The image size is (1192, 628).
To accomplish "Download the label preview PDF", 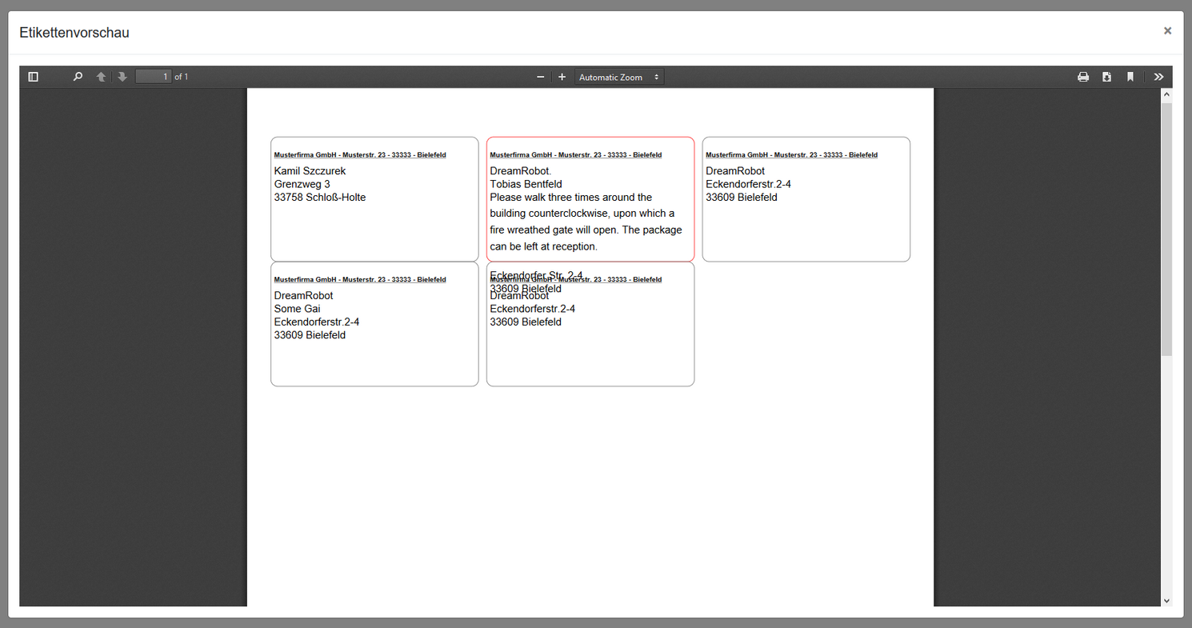I will pos(1106,77).
